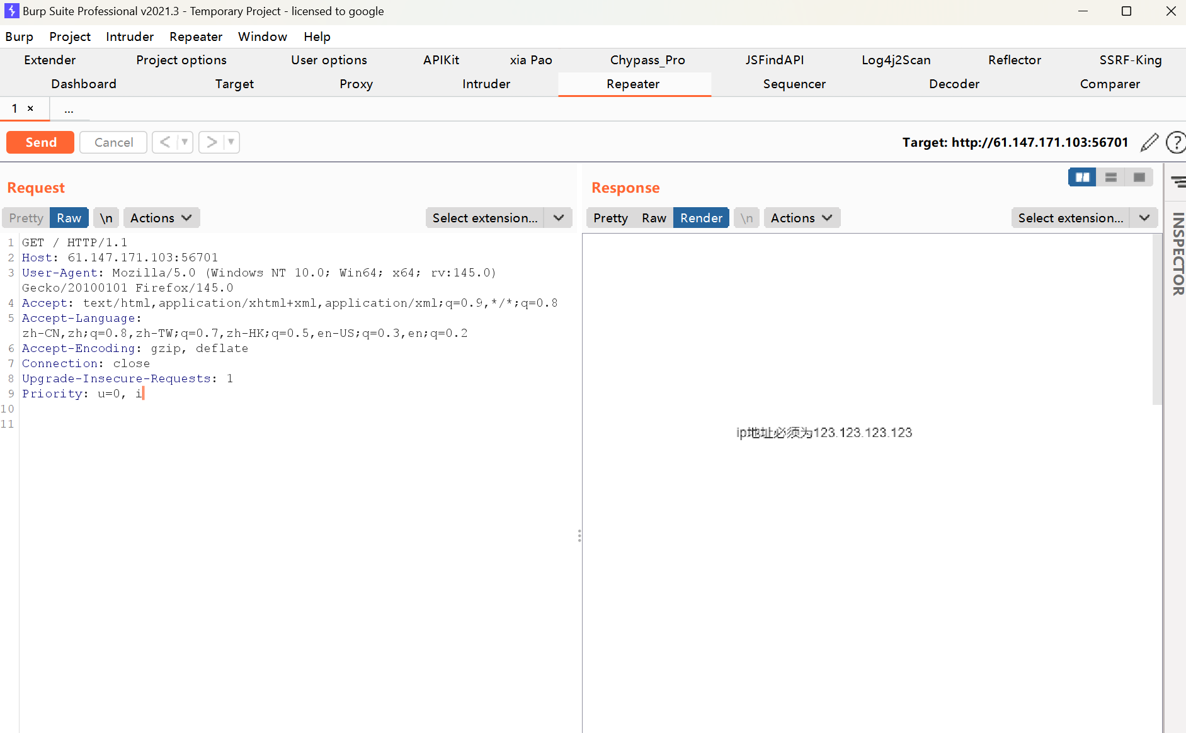The image size is (1186, 733).
Task: Open the Inspector panel options icon
Action: click(1178, 183)
